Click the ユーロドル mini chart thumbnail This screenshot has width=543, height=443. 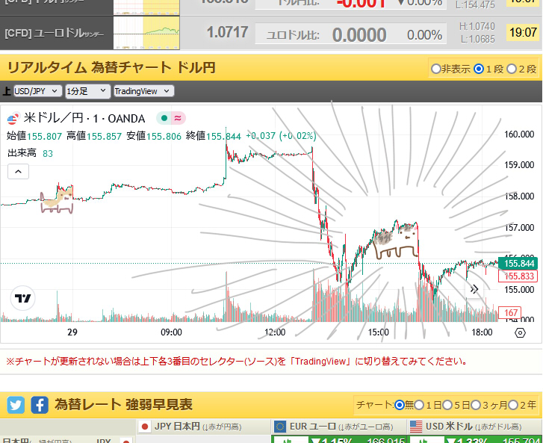(x=146, y=33)
